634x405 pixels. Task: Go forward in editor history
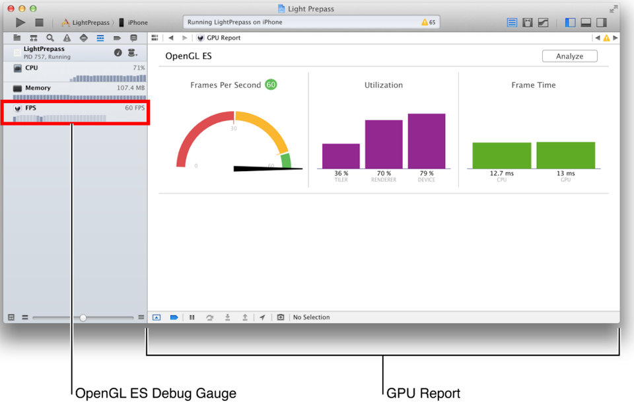point(184,38)
